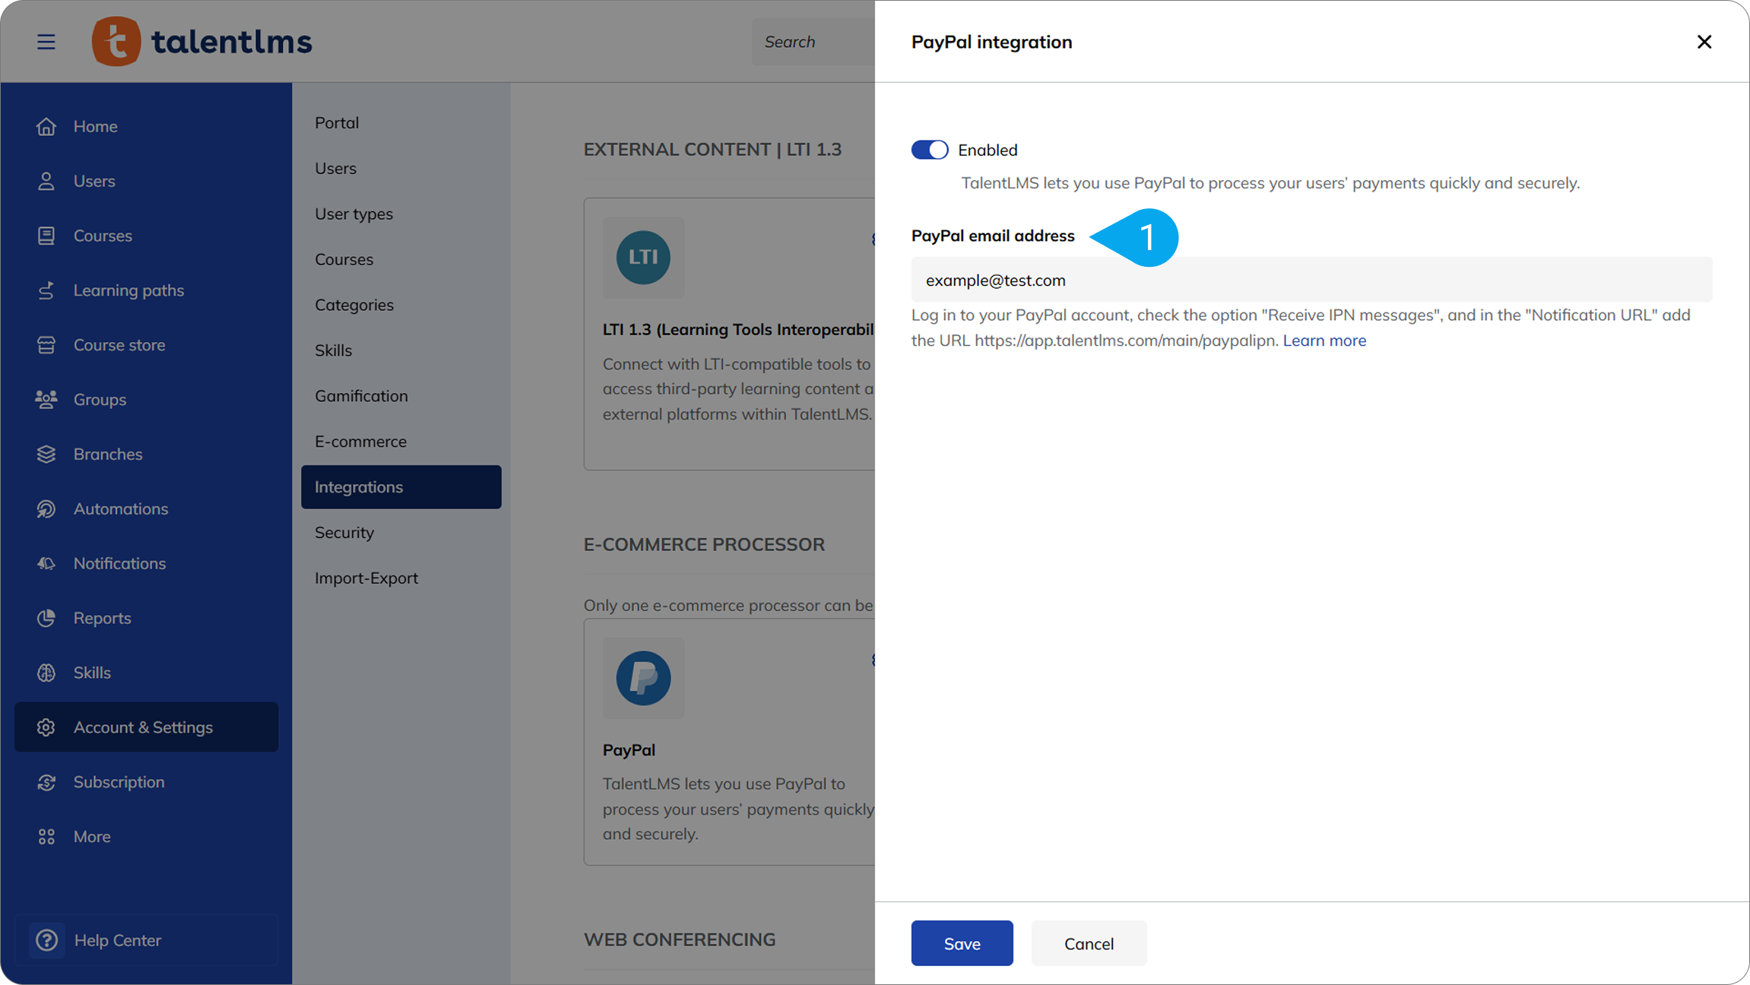Open Home via house icon
1750x985 pixels.
click(46, 126)
